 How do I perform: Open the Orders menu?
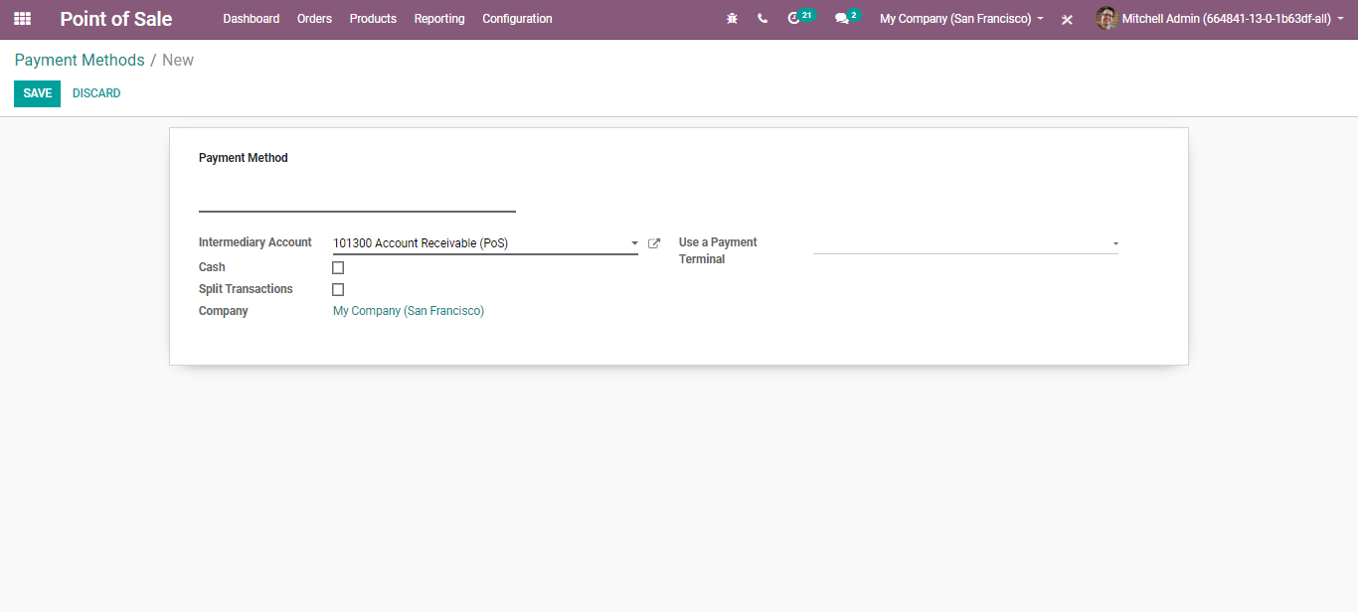pos(314,19)
